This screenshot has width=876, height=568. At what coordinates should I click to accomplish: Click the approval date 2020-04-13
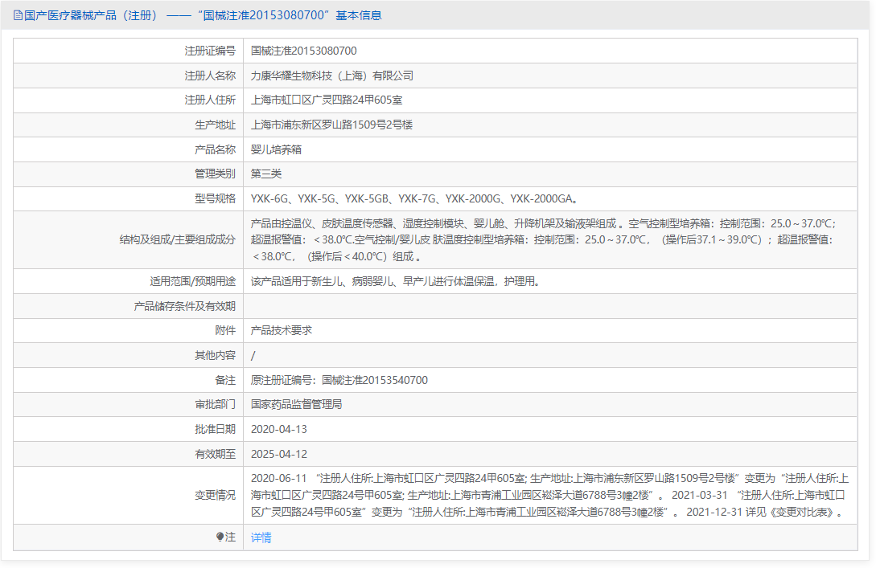point(278,429)
